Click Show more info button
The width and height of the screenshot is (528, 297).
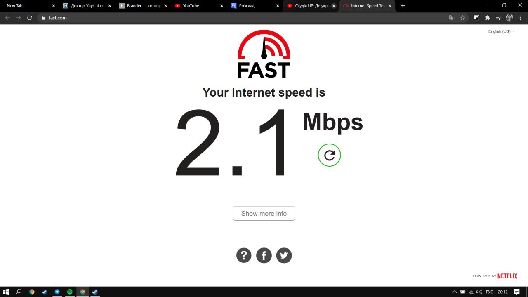264,214
